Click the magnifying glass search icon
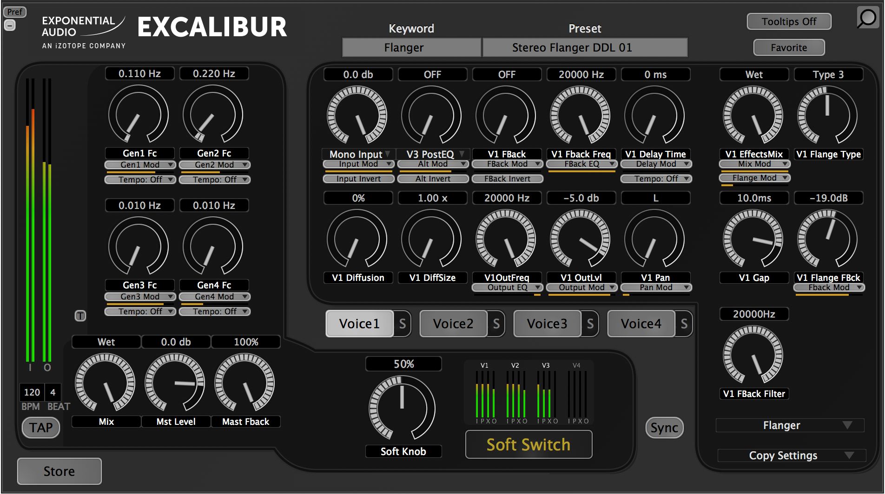885x494 pixels. point(867,18)
